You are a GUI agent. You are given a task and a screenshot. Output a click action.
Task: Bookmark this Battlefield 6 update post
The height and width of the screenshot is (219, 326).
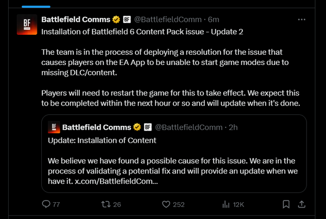tap(286, 204)
